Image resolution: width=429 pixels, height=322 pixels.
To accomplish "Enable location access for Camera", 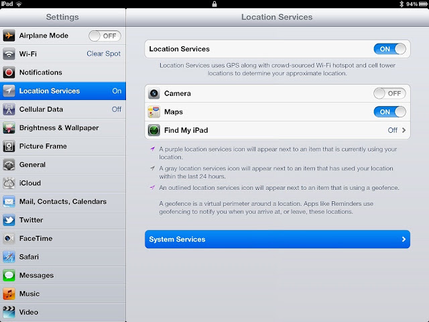I will click(x=389, y=93).
